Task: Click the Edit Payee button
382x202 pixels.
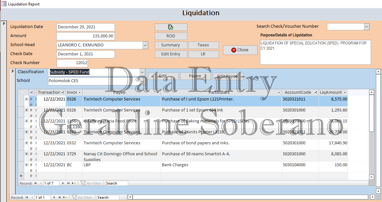Action: [228, 76]
